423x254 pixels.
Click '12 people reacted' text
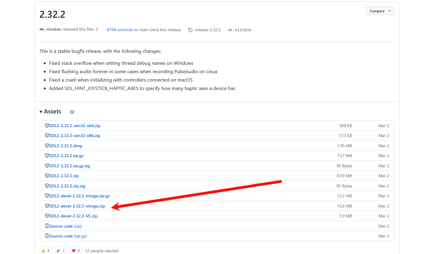coord(102,251)
